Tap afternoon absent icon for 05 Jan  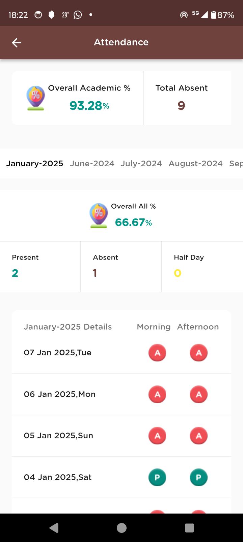pos(198,436)
